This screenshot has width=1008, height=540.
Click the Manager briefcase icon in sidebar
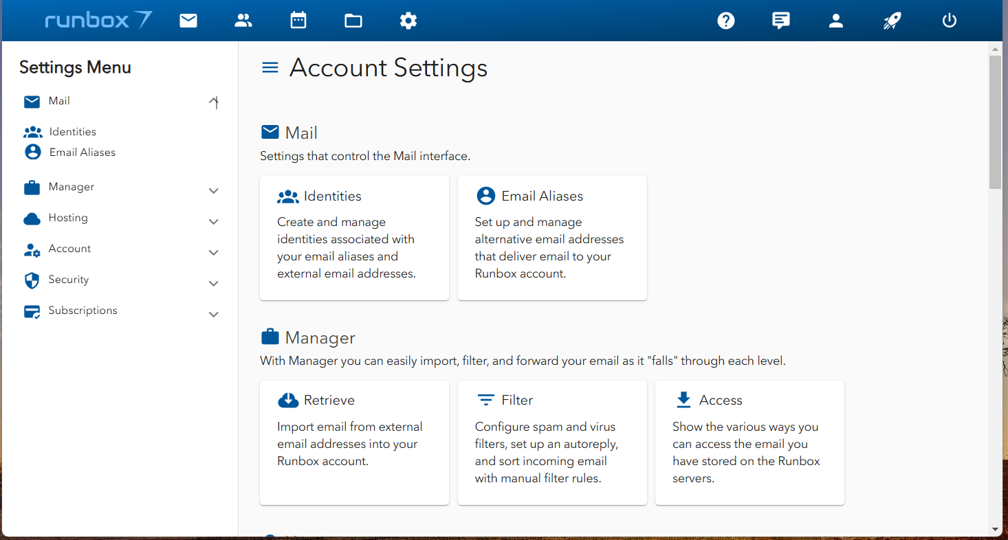tap(32, 188)
